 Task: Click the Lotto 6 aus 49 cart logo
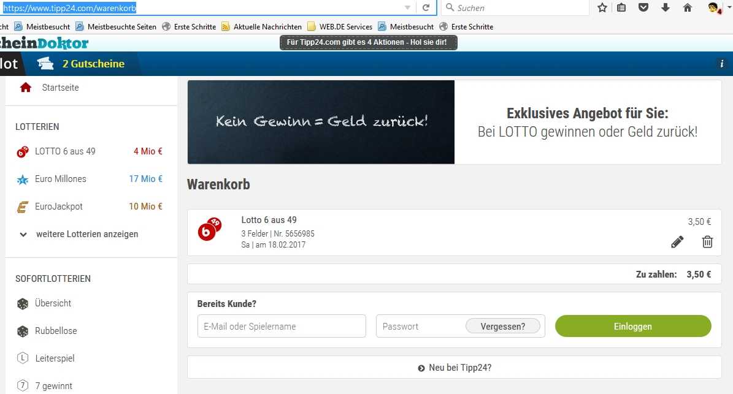(x=209, y=229)
